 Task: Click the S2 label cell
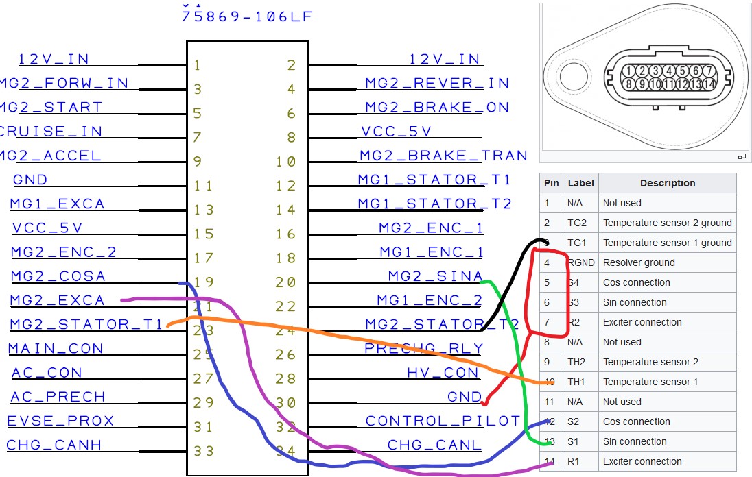point(580,421)
